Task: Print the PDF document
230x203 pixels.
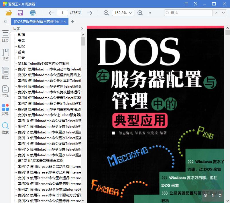Action: [x=33, y=13]
